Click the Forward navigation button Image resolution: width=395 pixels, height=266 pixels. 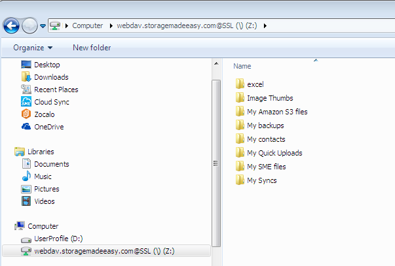[29, 26]
